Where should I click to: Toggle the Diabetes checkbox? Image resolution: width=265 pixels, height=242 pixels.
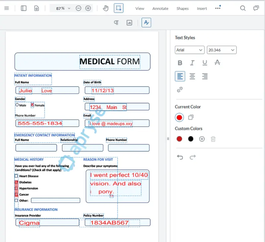coord(16,182)
